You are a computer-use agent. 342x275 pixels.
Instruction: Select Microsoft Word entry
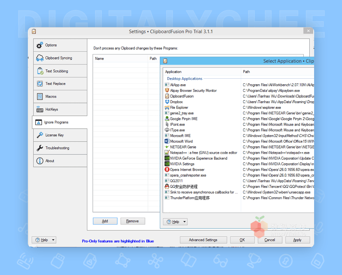(181, 141)
